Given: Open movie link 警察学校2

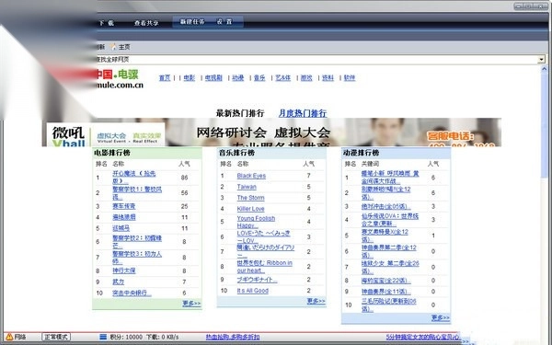Looking at the screenshot, I should tap(137, 241).
